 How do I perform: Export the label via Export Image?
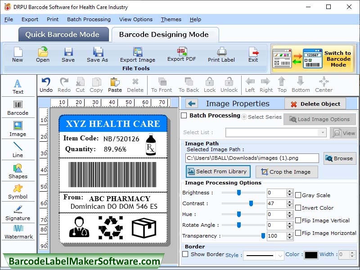tap(138, 54)
